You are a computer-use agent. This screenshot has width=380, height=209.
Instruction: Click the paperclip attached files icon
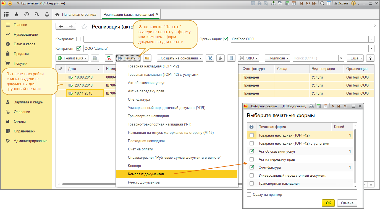tap(220, 58)
